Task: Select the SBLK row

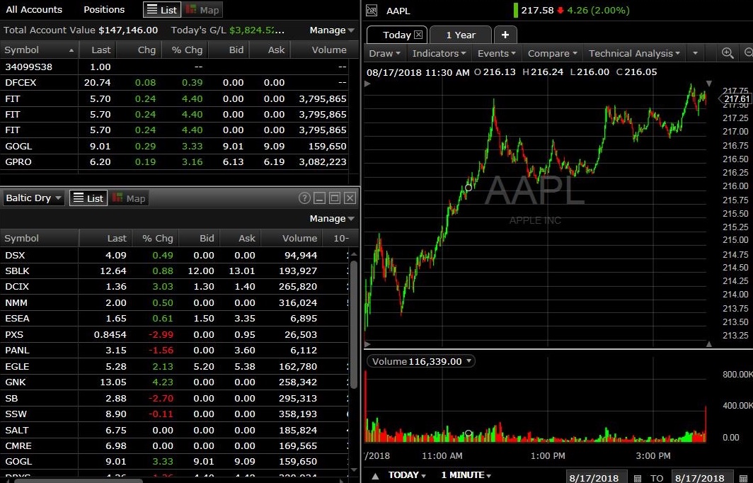Action: [x=175, y=271]
